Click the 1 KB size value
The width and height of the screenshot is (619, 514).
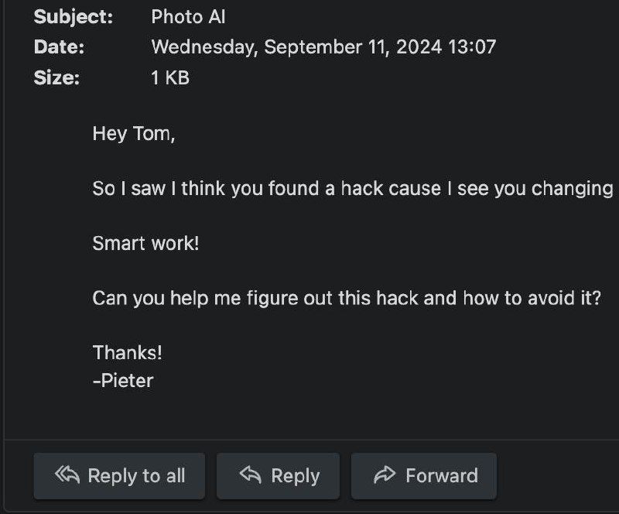pos(170,77)
